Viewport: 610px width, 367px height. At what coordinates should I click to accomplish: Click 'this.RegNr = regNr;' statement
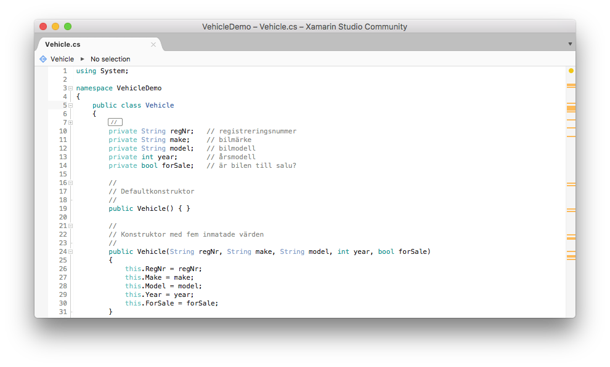click(163, 269)
